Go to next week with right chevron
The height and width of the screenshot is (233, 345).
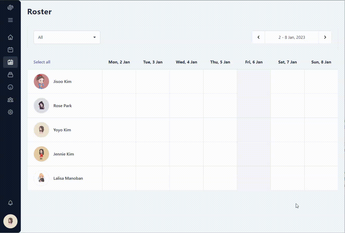point(325,37)
